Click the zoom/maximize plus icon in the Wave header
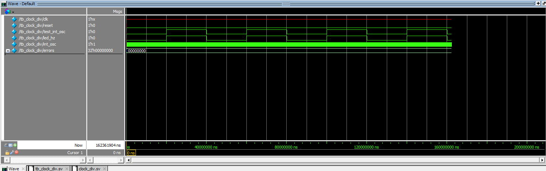The height and width of the screenshot is (171, 546). coord(538,3)
